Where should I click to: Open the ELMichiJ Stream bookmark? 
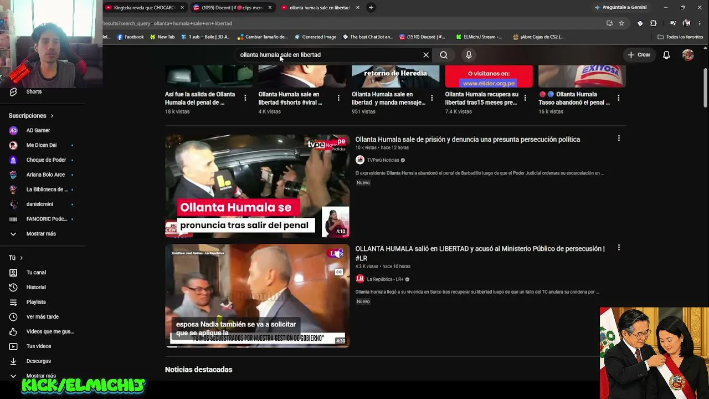pyautogui.click(x=479, y=37)
